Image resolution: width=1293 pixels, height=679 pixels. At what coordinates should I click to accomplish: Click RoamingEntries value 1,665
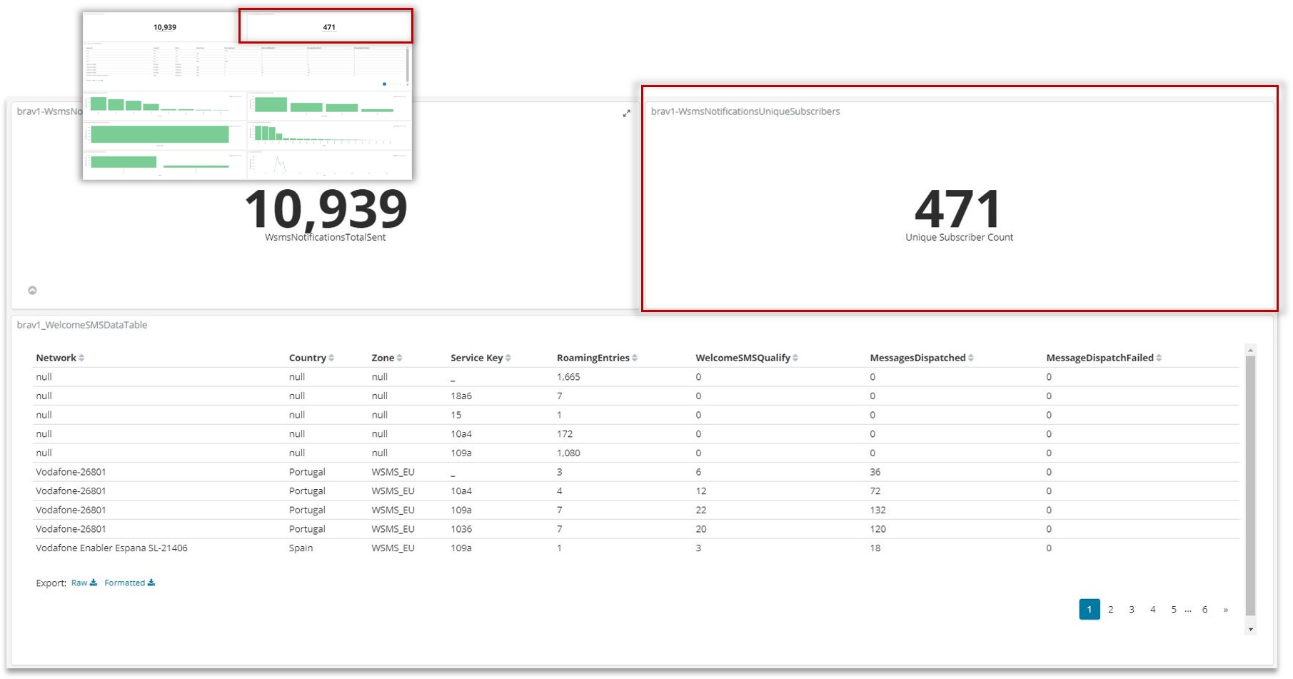pos(568,377)
